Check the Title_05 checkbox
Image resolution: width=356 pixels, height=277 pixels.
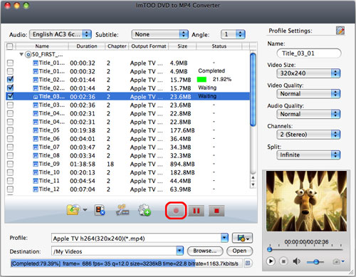(10, 130)
